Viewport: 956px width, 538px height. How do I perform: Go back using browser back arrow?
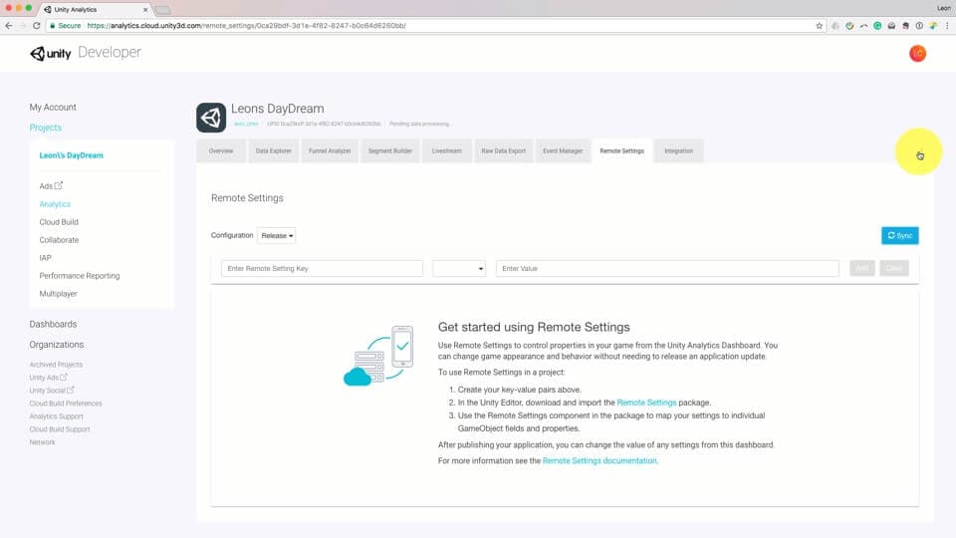point(9,26)
